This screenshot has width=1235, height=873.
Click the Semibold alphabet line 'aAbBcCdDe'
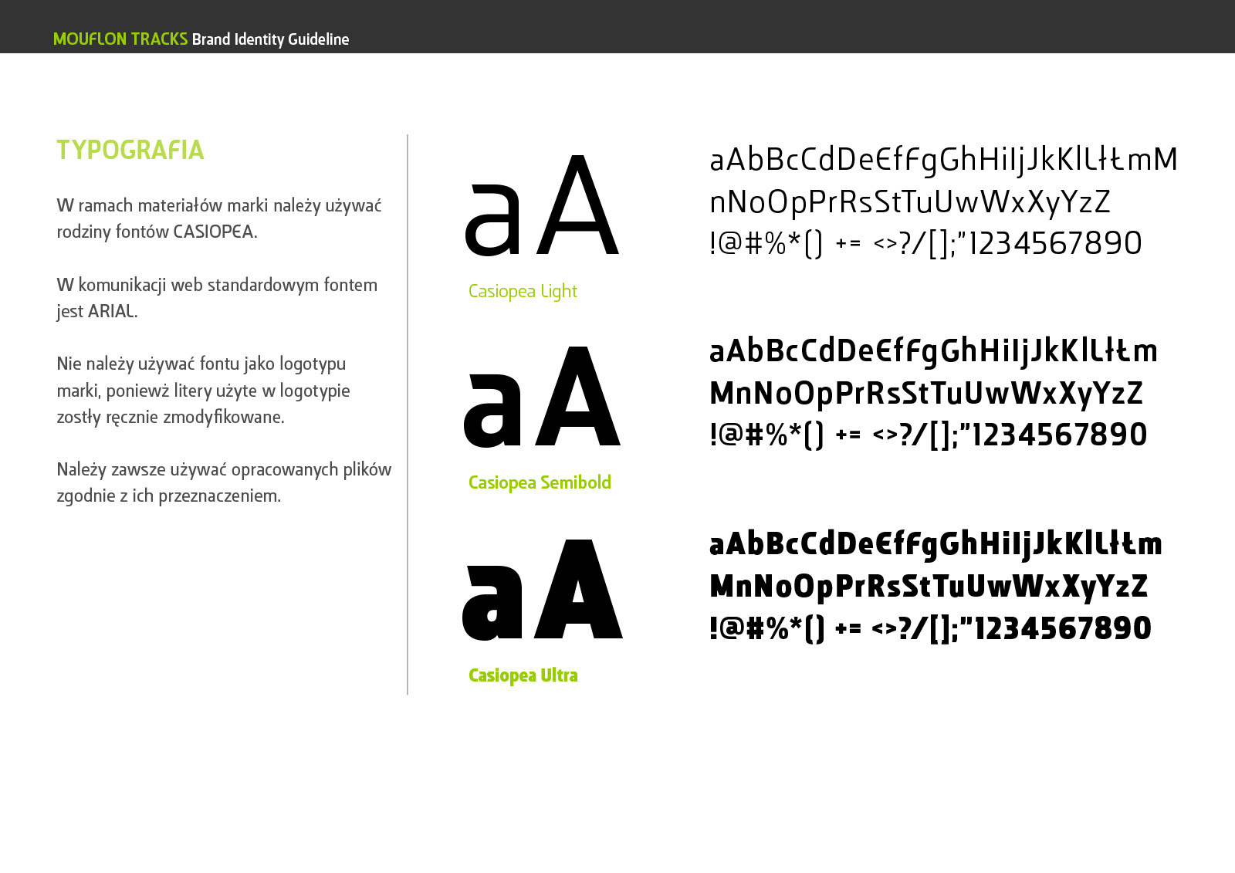tap(933, 351)
